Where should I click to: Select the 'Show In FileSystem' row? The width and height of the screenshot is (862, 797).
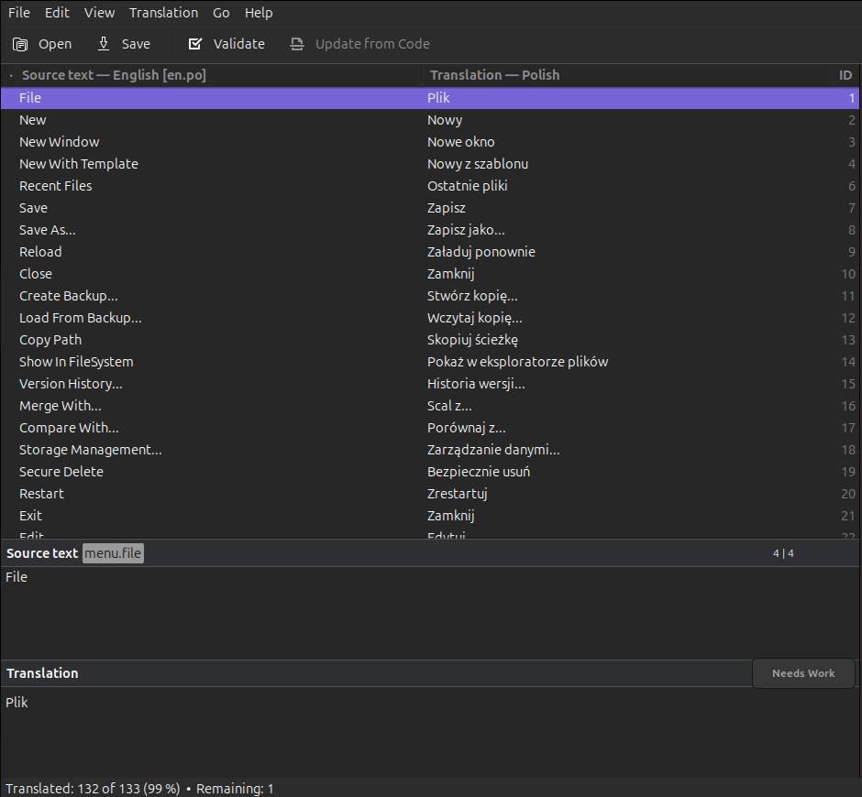tap(76, 362)
